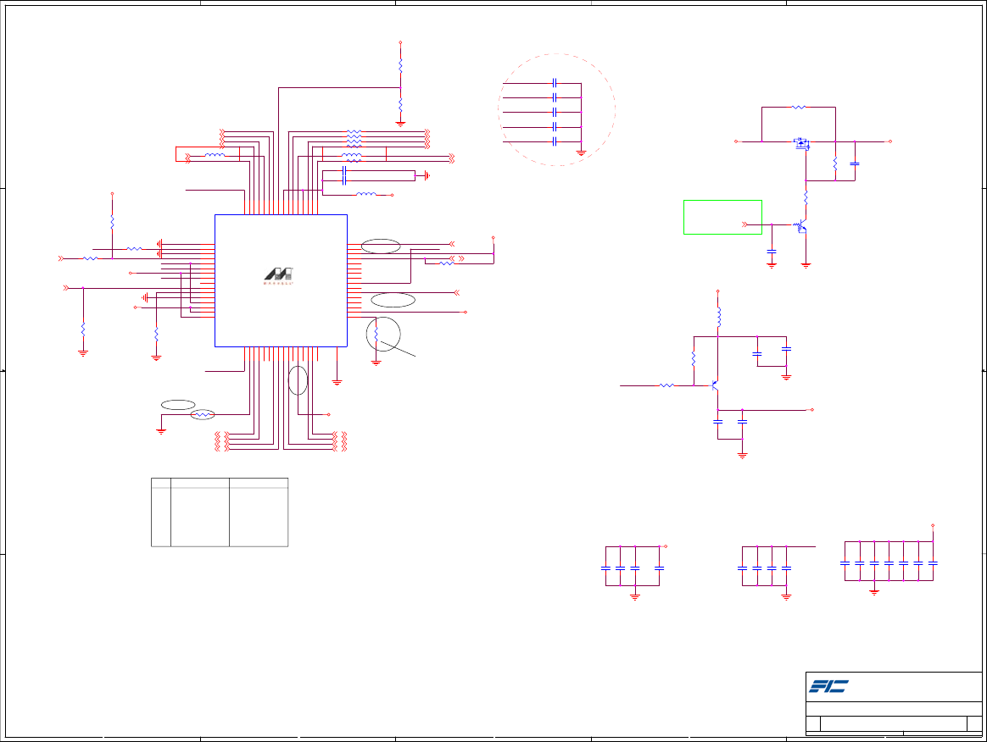This screenshot has height=742, width=987.
Task: Click the Marvell logo inside the chip
Action: point(278,275)
